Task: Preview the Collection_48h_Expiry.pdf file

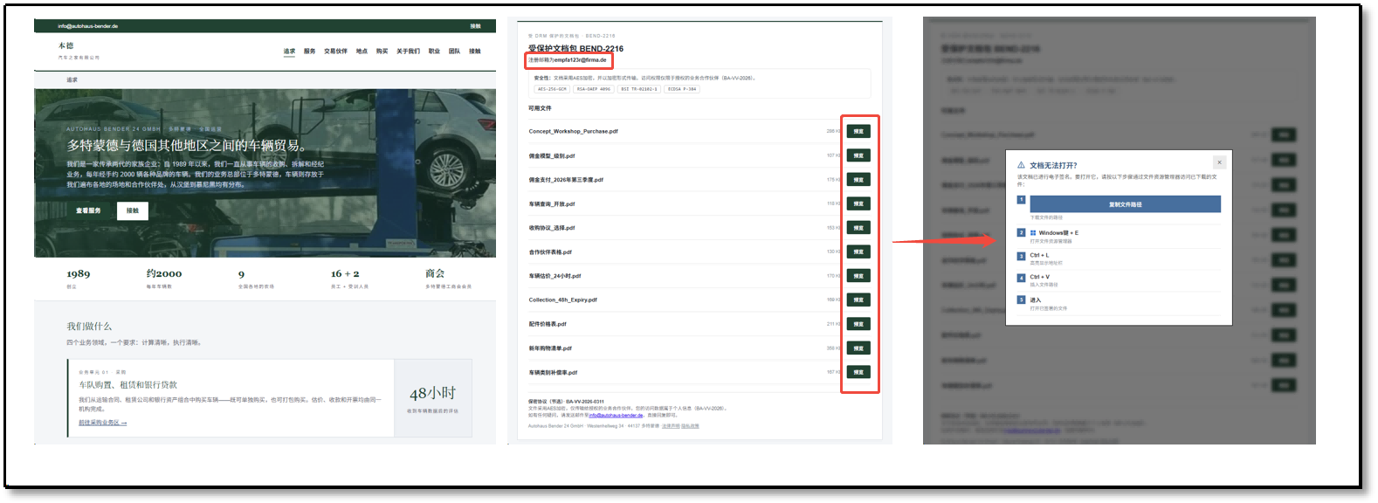Action: tap(858, 300)
